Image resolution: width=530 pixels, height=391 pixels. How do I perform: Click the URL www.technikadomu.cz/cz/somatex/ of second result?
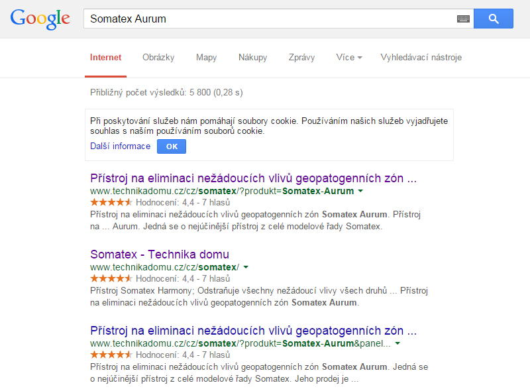[x=164, y=267]
